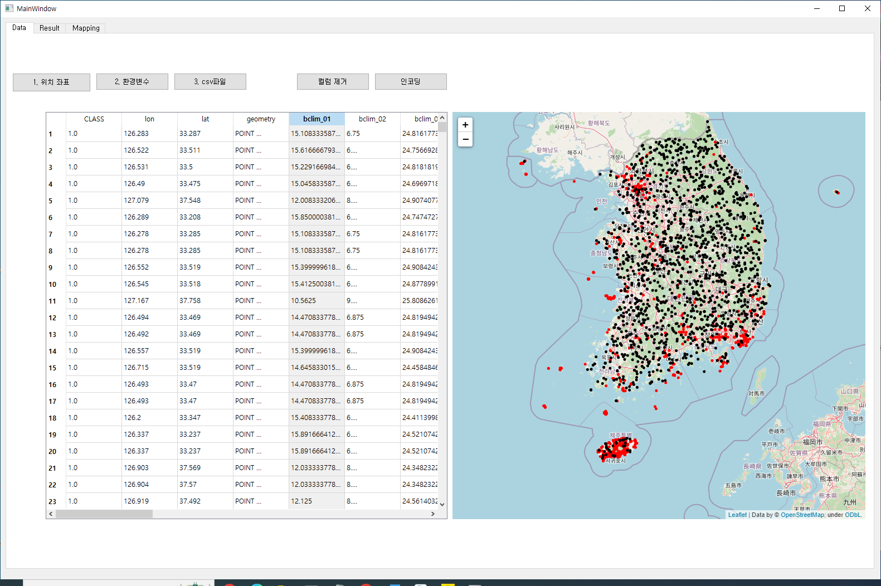This screenshot has width=881, height=586.
Task: Click the '인코딩' button
Action: pos(411,81)
